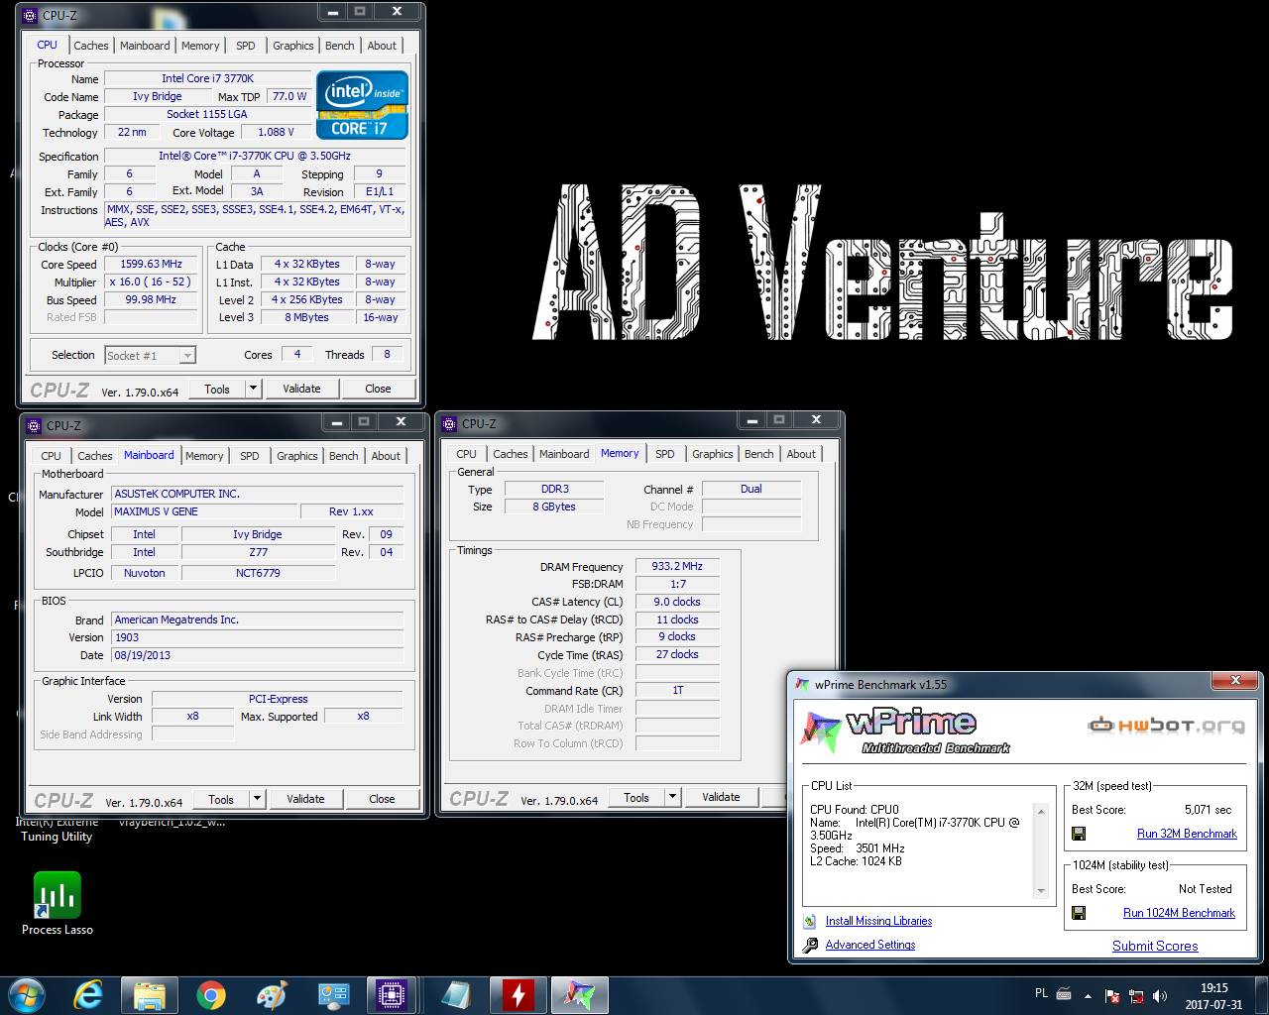Open Action Center flag in the tray

point(1112,995)
